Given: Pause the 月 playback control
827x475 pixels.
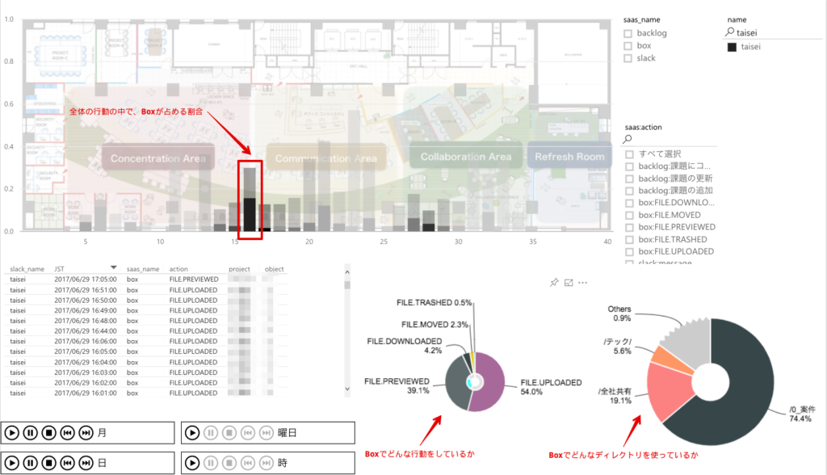Looking at the screenshot, I should (31, 433).
